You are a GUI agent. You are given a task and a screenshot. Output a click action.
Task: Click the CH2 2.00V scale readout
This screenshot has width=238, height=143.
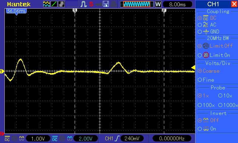click(86, 139)
